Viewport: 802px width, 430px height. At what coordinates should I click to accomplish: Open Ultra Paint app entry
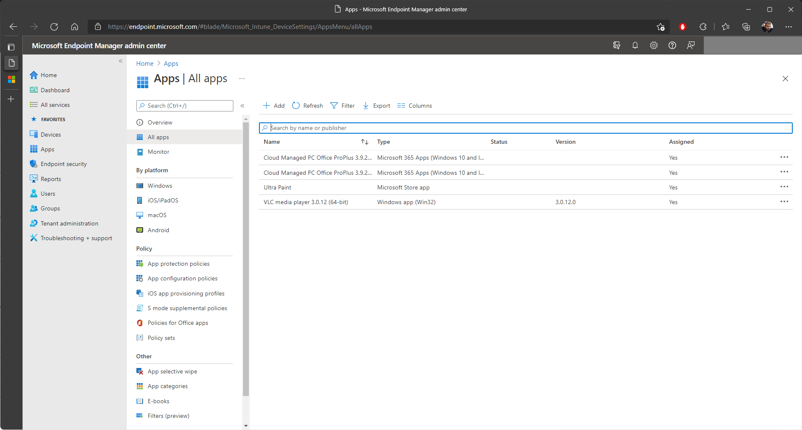[277, 187]
